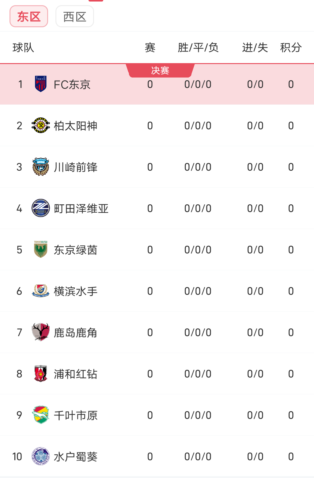The height and width of the screenshot is (478, 314).
Task: Select the 东区 tab
Action: coord(29,17)
